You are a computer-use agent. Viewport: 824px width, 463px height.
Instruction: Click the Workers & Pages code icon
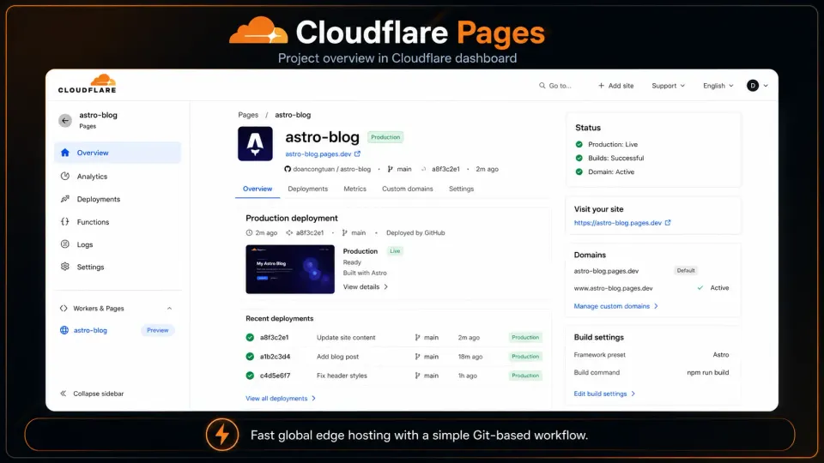point(64,309)
